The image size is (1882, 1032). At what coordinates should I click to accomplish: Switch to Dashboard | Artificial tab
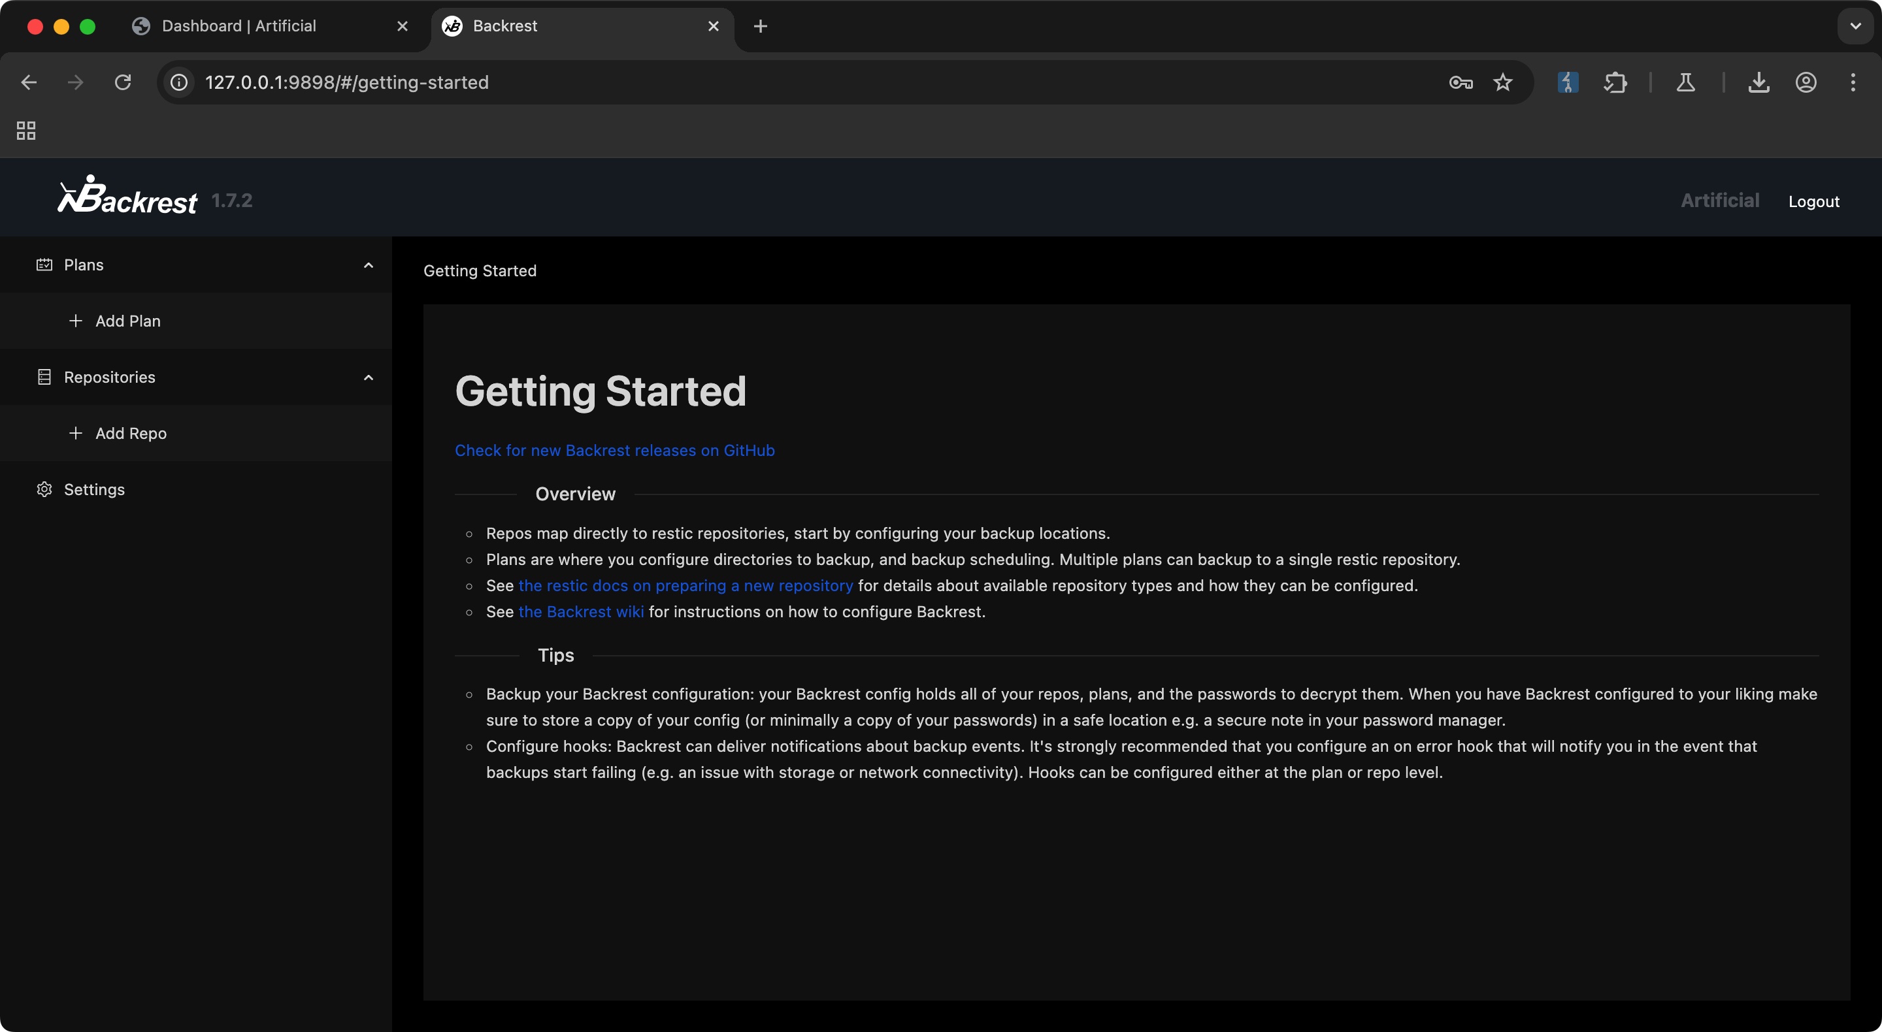point(239,26)
